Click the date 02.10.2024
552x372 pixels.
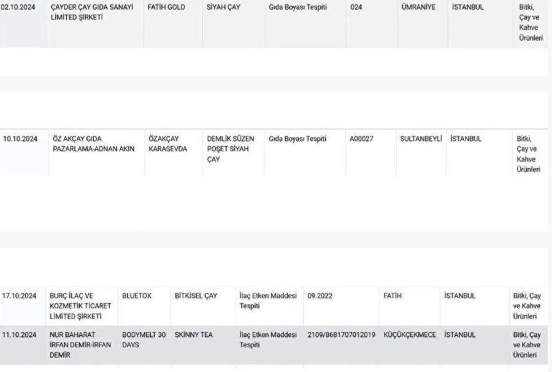18,7
